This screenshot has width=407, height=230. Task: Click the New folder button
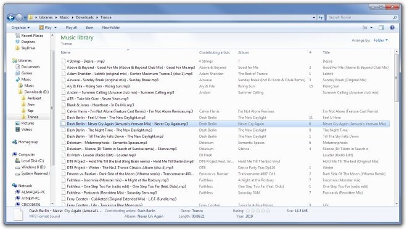click(x=111, y=28)
